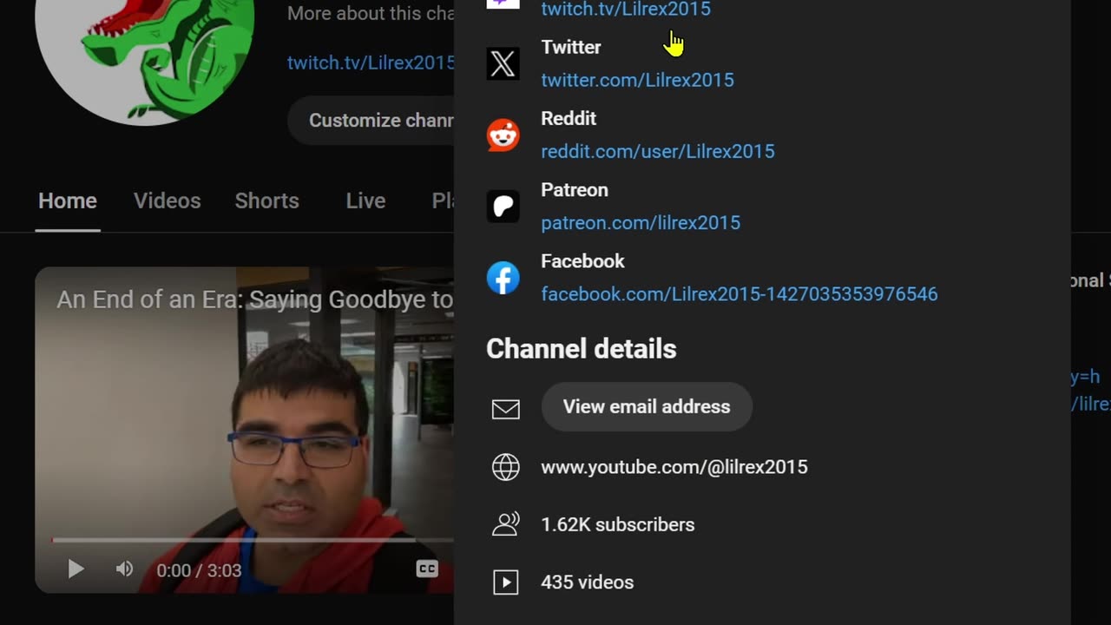Screen dimensions: 1111x625
Task: Click View email address button
Action: pyautogui.click(x=647, y=407)
